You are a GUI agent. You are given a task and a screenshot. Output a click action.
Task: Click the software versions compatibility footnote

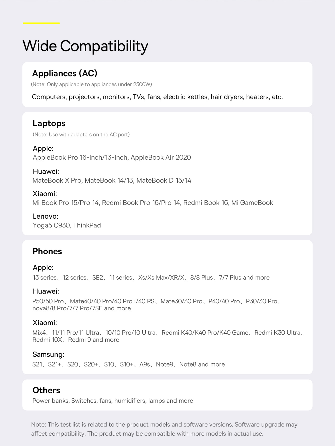tap(164, 429)
